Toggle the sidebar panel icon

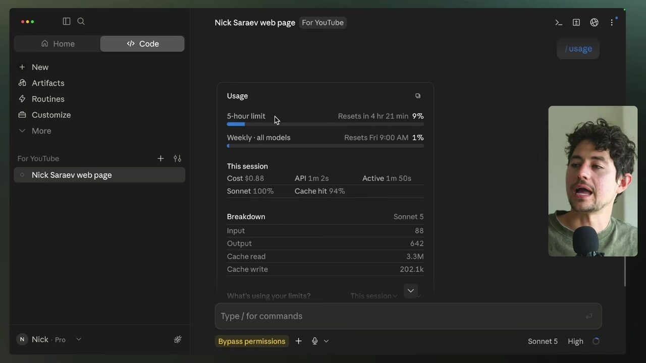pyautogui.click(x=67, y=21)
